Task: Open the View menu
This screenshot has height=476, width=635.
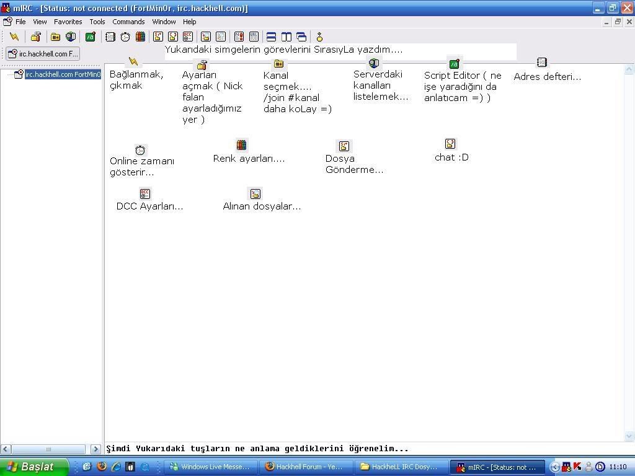Action: tap(40, 22)
